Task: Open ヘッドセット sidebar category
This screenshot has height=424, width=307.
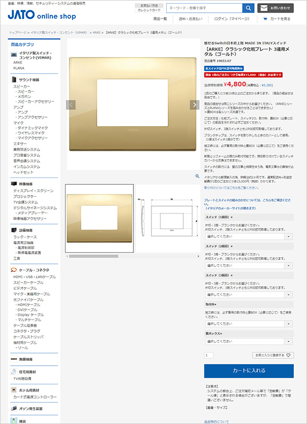Action: [x=23, y=172]
